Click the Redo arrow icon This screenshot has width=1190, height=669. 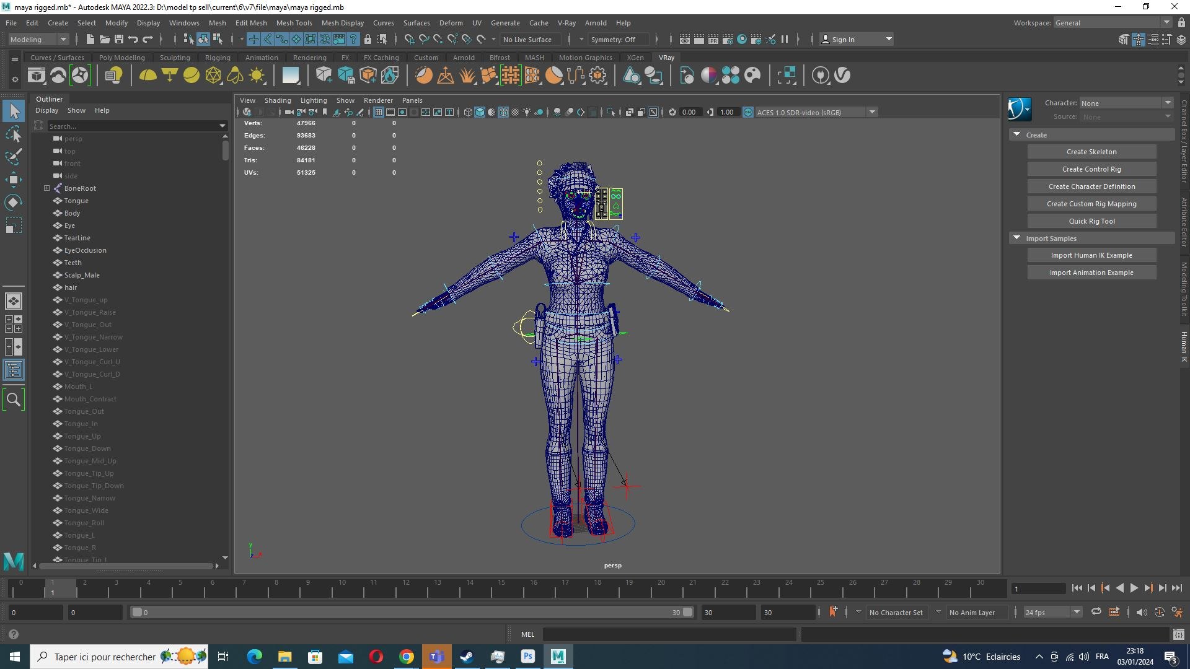point(148,39)
